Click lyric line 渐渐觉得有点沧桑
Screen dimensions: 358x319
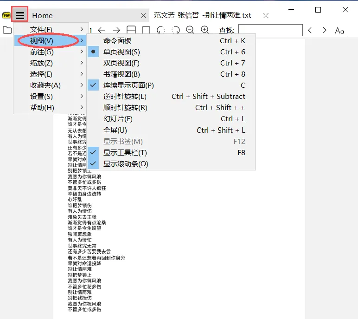pos(87,222)
